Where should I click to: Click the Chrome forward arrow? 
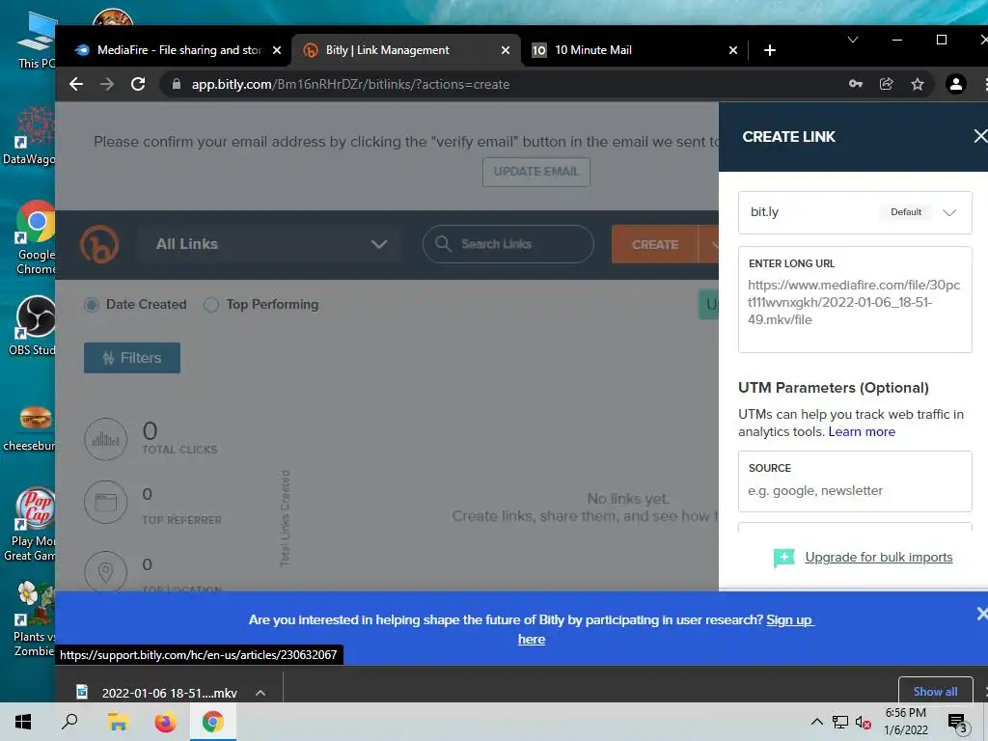(107, 84)
